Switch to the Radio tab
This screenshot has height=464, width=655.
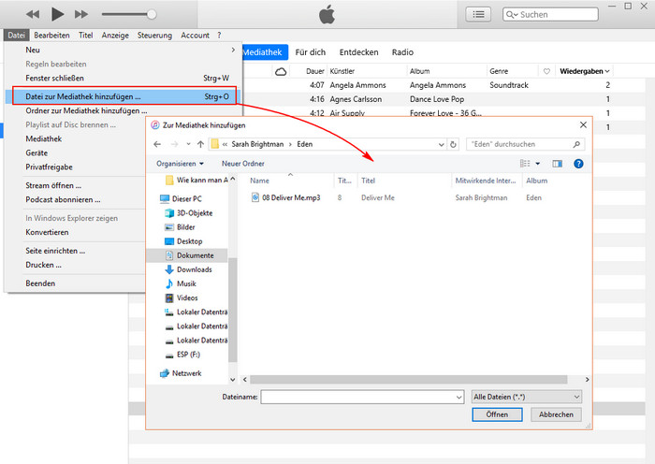click(x=402, y=52)
